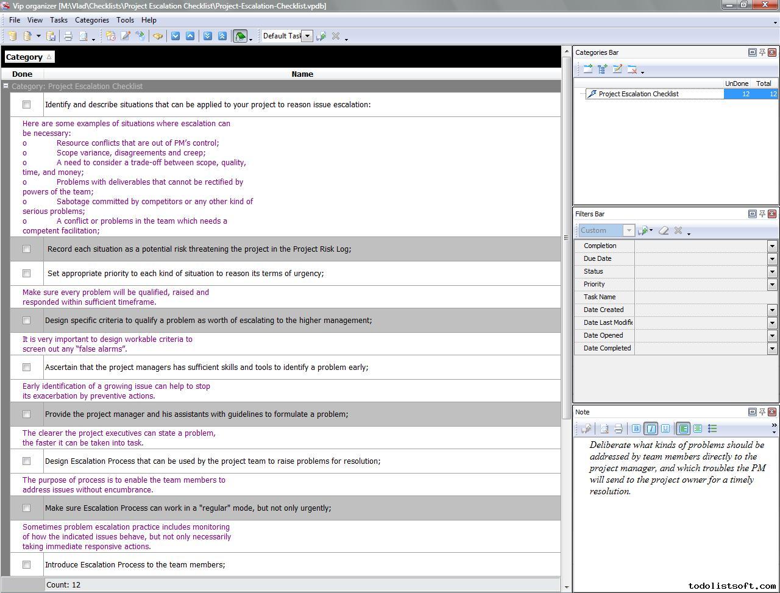Toggle Underline in the Note toolbar
Viewport: 780px width, 593px height.
click(665, 428)
